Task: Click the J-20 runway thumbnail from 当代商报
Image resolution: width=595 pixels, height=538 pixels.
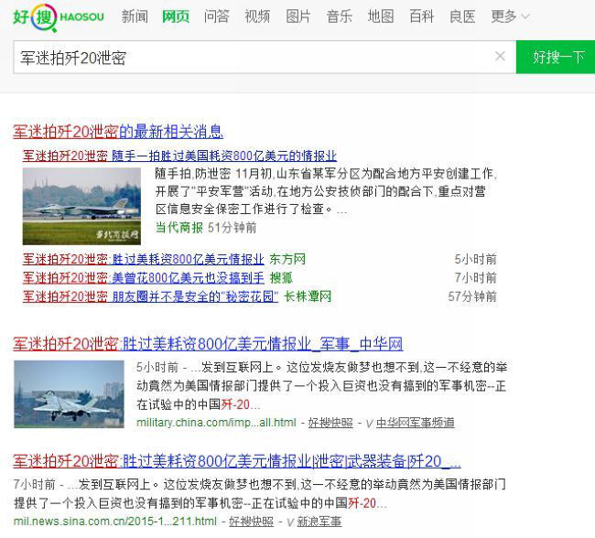Action: tap(81, 206)
